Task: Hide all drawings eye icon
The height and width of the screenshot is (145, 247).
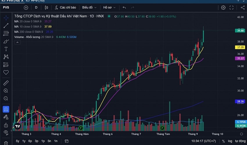Action: click(x=6, y=133)
